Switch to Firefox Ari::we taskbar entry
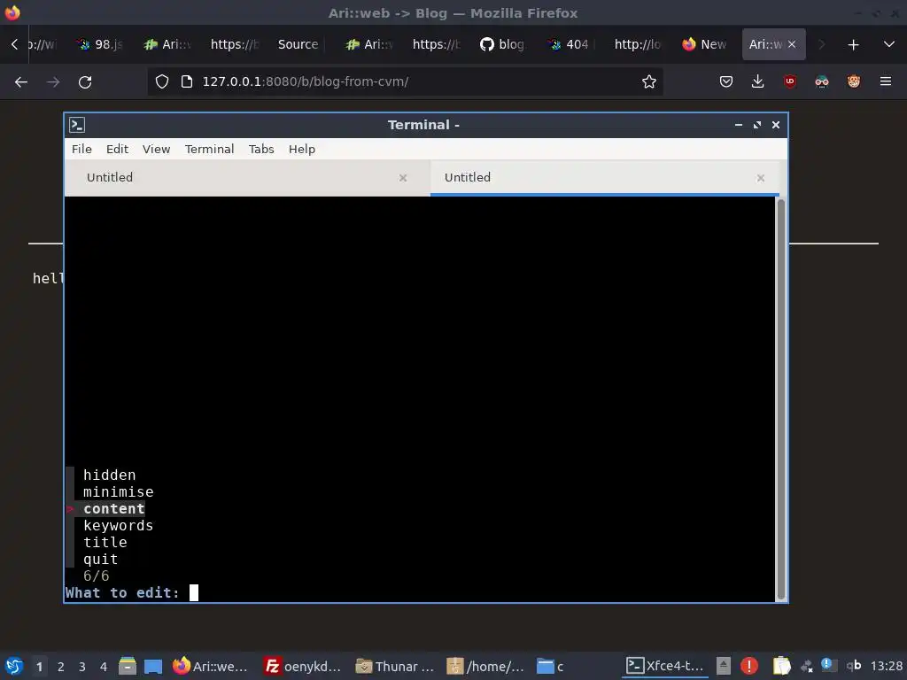 pos(211,666)
